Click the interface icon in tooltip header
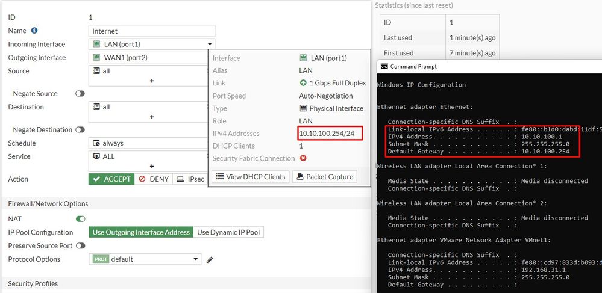The image size is (602, 293). (303, 58)
